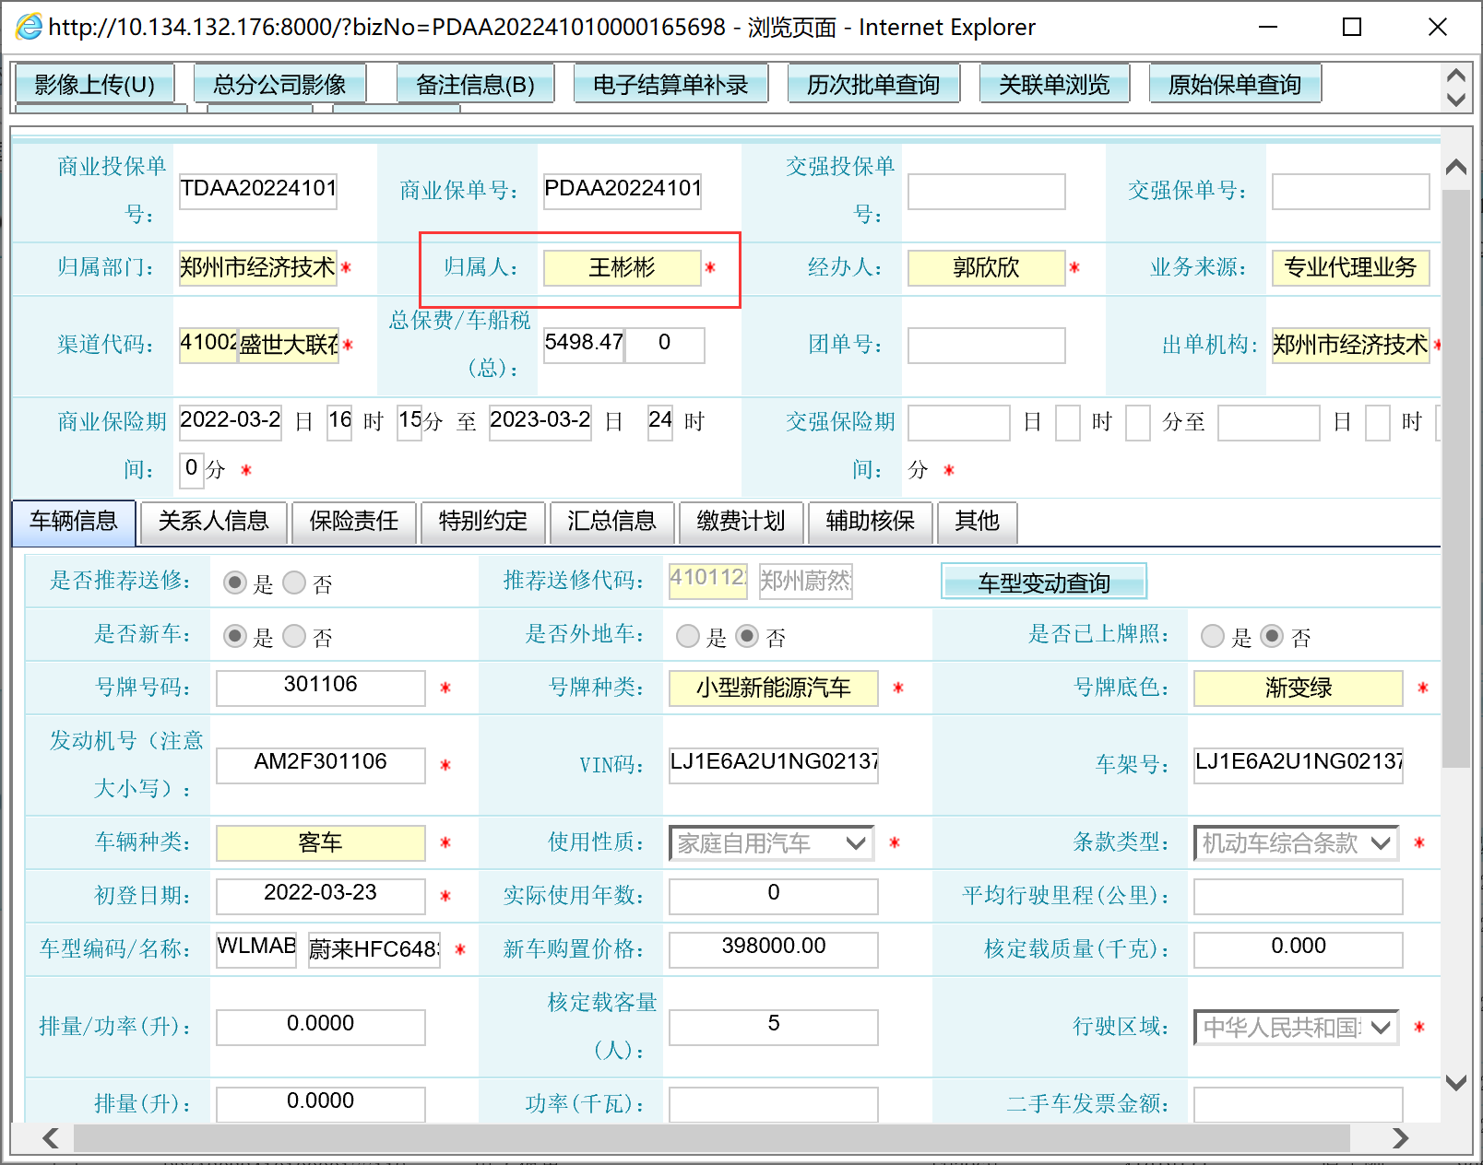Viewport: 1483px width, 1165px height.
Task: Click the 核定载质量 field
Action: 1299,949
